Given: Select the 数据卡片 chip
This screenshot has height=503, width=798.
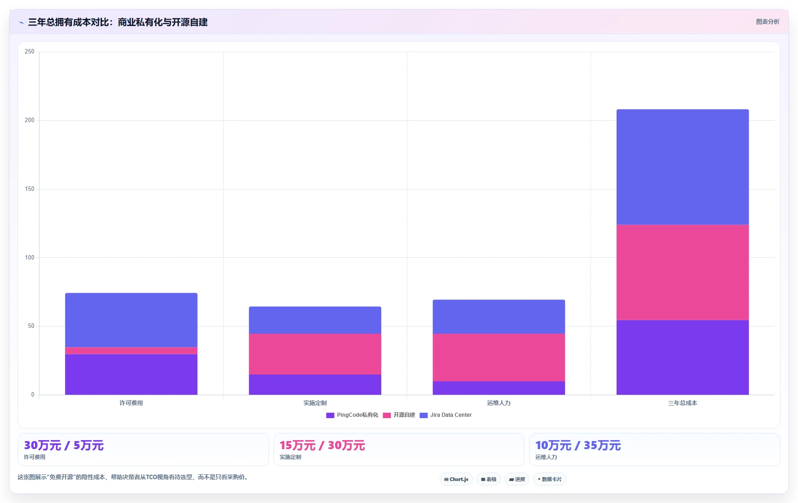Looking at the screenshot, I should [550, 479].
